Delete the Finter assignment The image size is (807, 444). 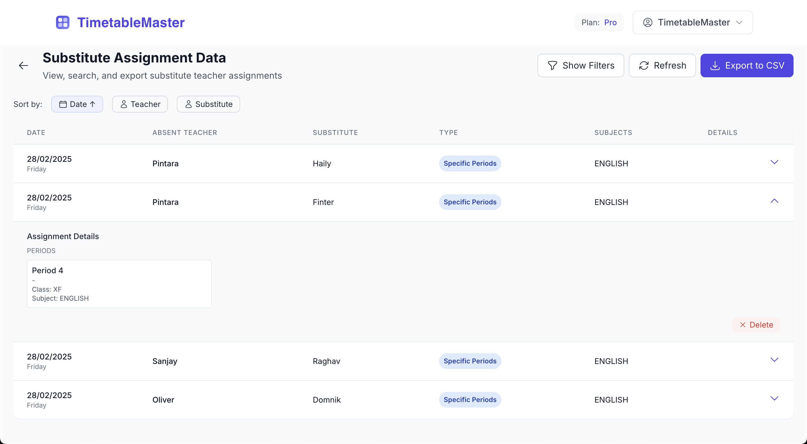pos(756,325)
